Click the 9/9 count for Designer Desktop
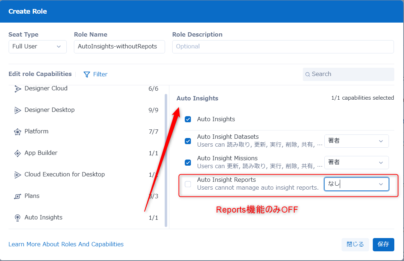404x261 pixels. pos(153,110)
